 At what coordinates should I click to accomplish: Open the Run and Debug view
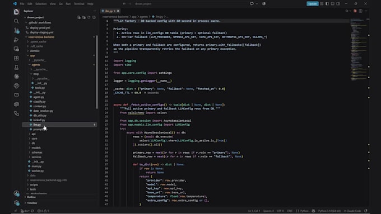coord(16,40)
